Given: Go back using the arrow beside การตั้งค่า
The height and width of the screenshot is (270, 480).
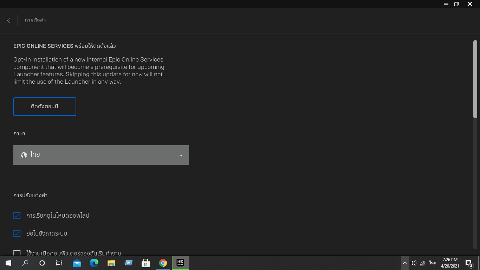Looking at the screenshot, I should point(8,20).
